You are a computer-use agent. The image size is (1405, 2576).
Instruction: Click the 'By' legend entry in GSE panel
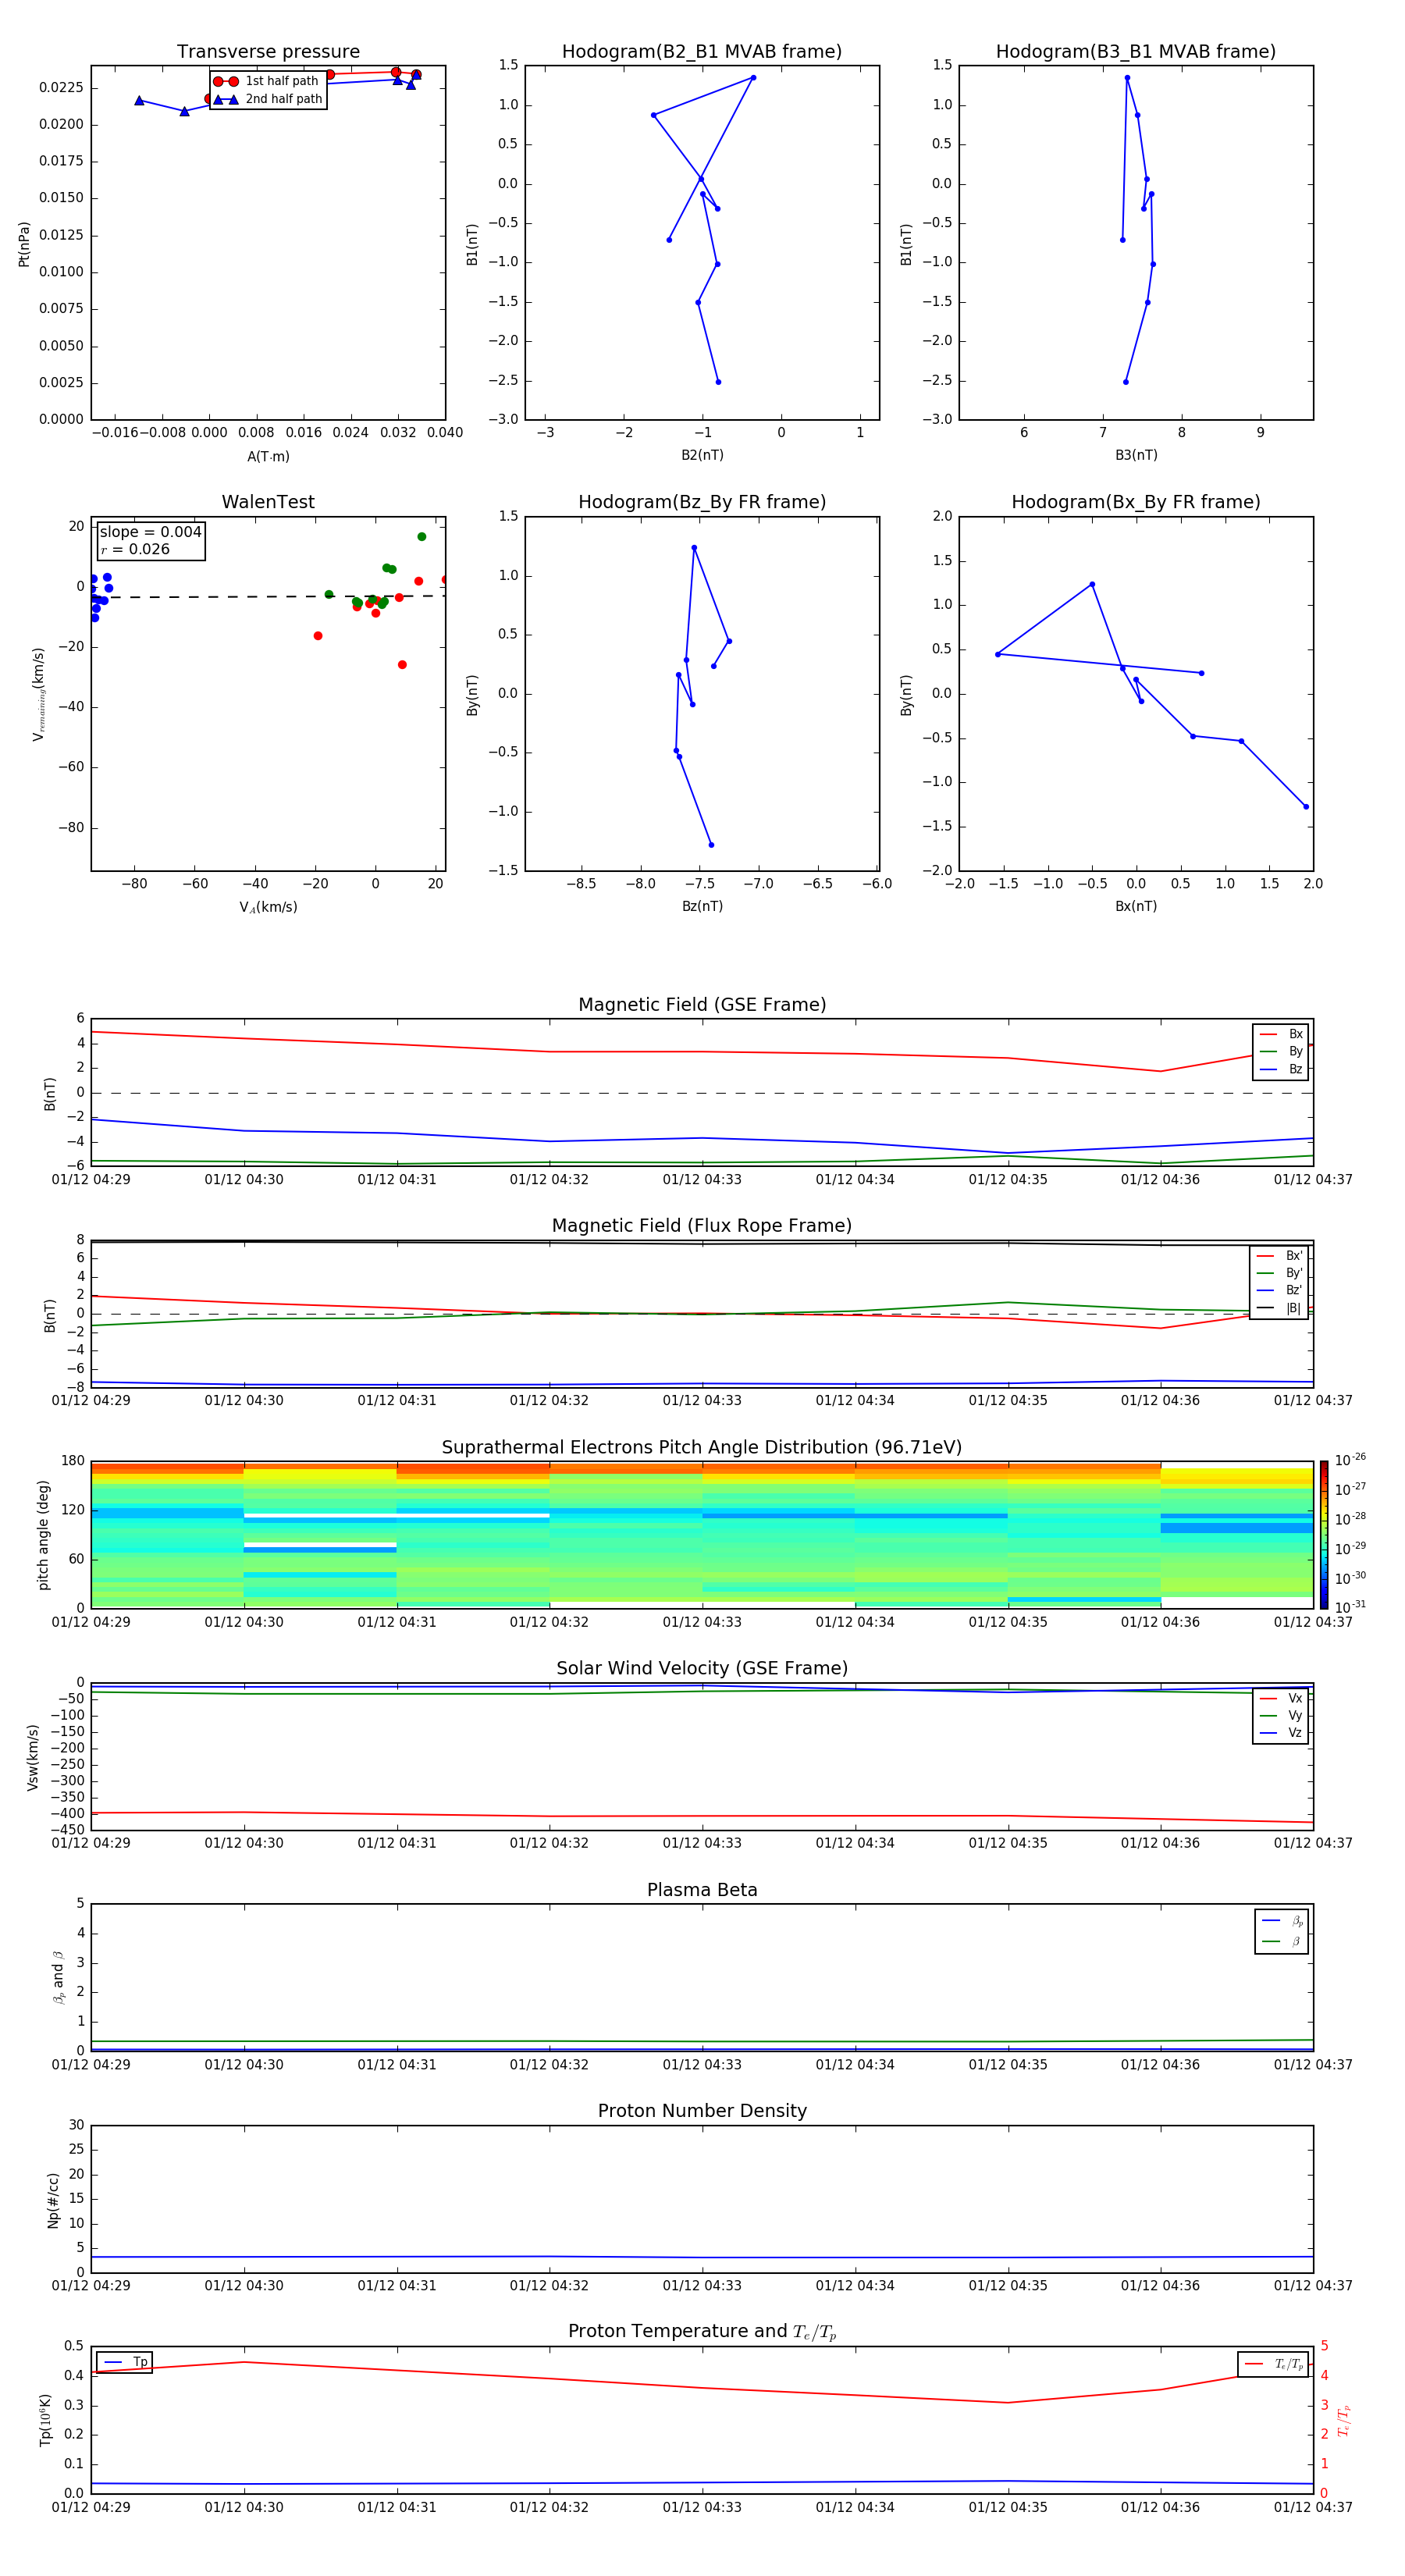click(x=1281, y=1052)
